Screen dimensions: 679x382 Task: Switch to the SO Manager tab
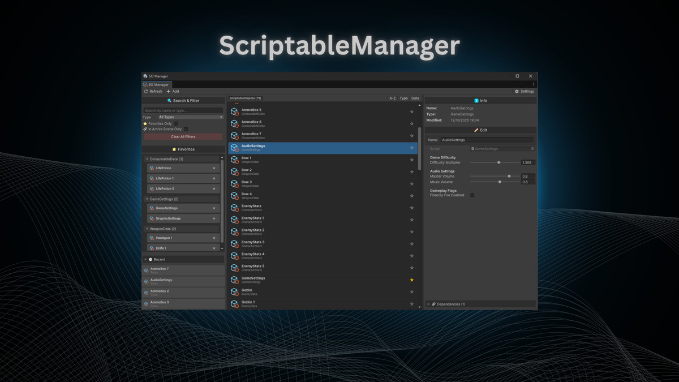[156, 84]
